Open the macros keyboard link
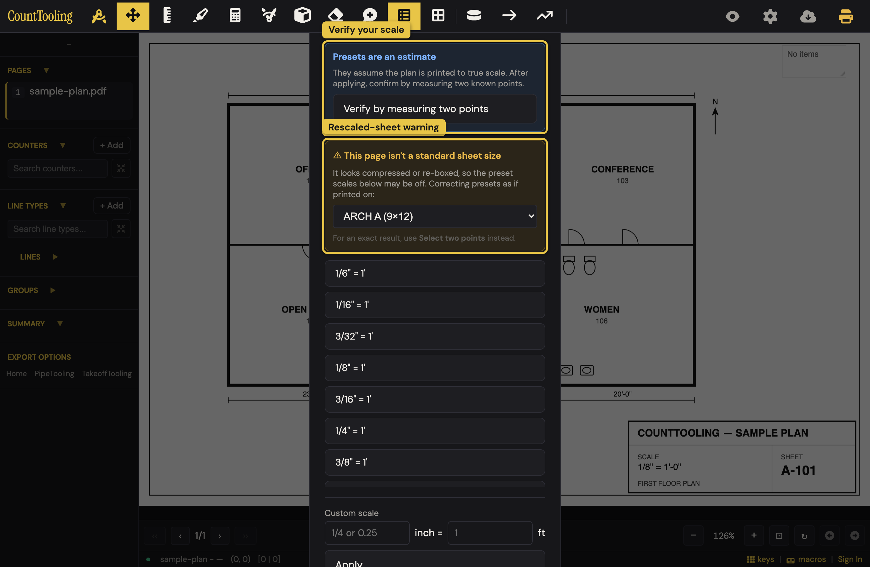870x567 pixels. [x=806, y=559]
